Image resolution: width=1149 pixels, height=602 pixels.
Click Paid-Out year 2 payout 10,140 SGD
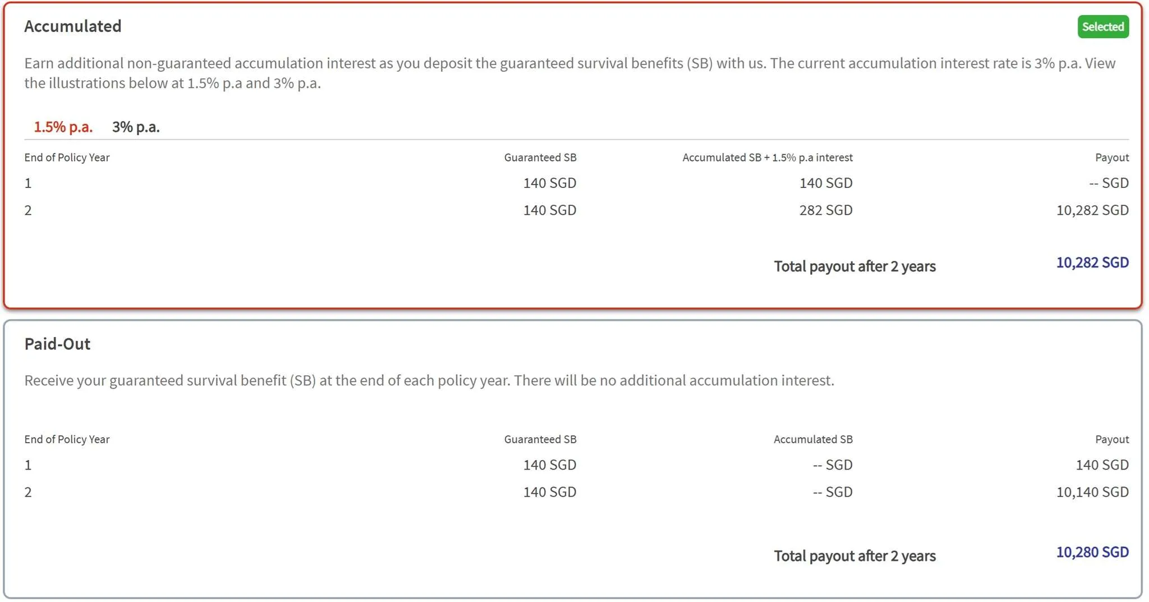click(1092, 492)
